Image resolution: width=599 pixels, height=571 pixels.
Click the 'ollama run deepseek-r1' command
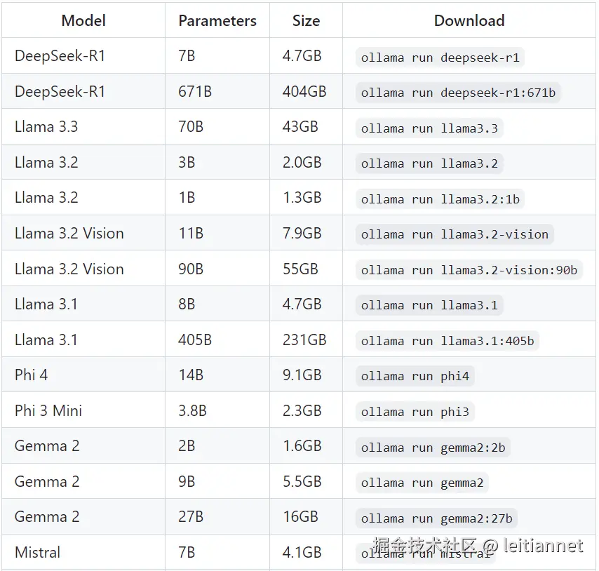(440, 58)
